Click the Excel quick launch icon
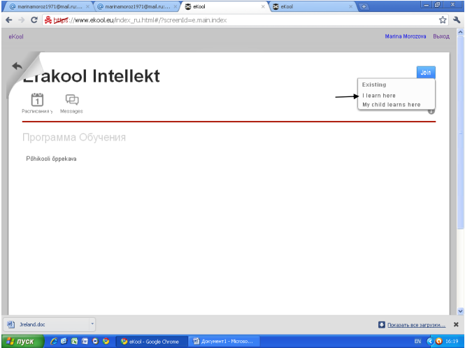Viewport: 465px width, 348px height. tap(74, 341)
